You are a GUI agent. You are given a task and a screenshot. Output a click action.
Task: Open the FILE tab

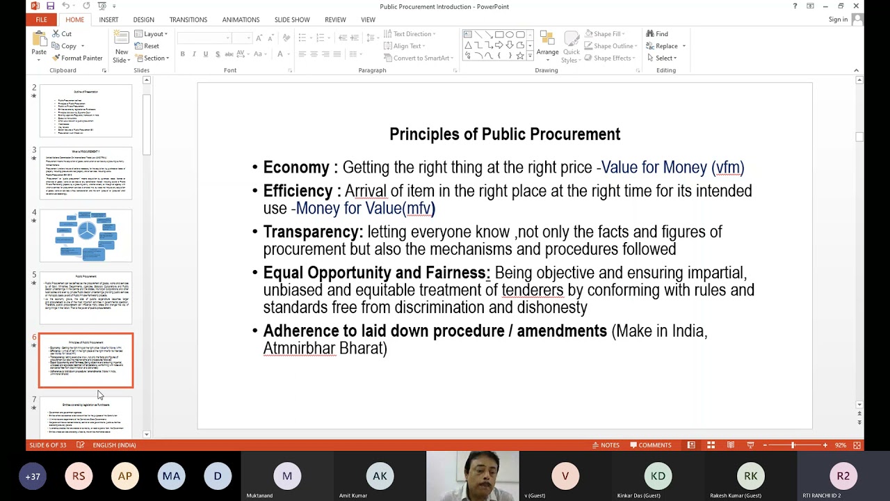coord(42,19)
